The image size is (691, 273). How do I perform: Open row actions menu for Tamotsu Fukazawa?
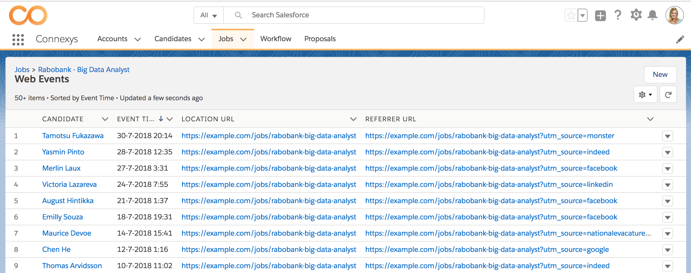coord(667,136)
